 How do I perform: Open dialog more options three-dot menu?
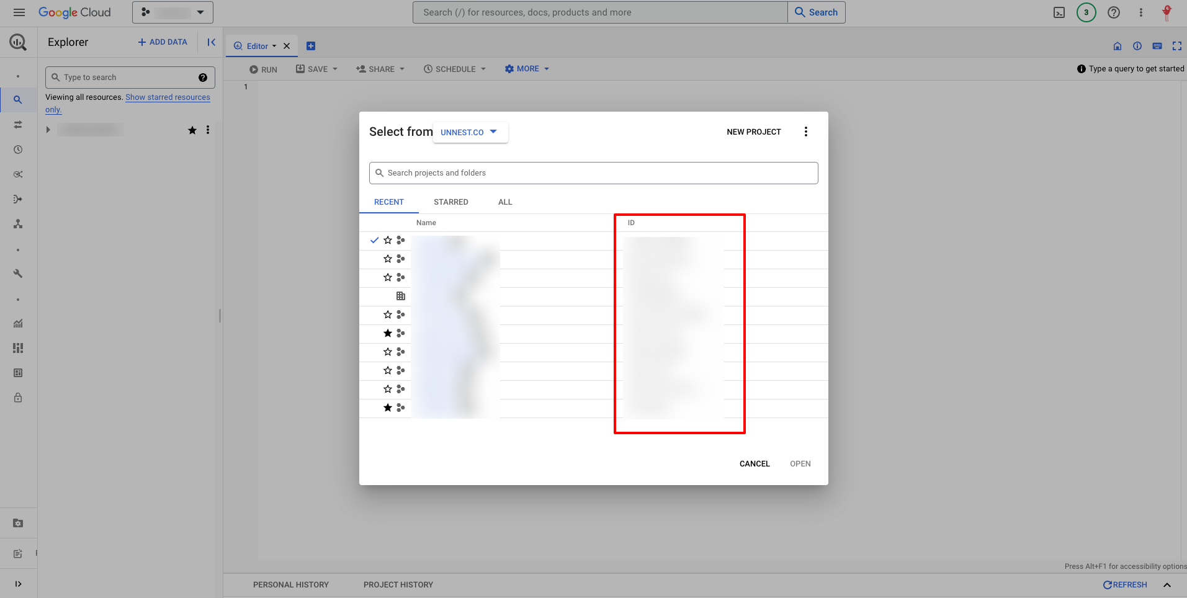(806, 132)
